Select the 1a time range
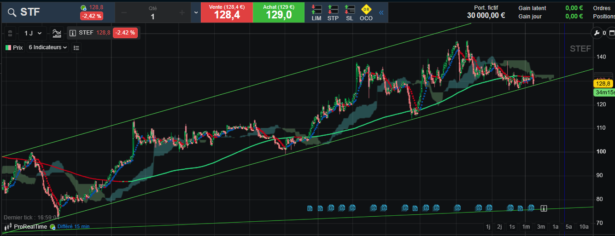This screenshot has height=236, width=615. (556, 227)
